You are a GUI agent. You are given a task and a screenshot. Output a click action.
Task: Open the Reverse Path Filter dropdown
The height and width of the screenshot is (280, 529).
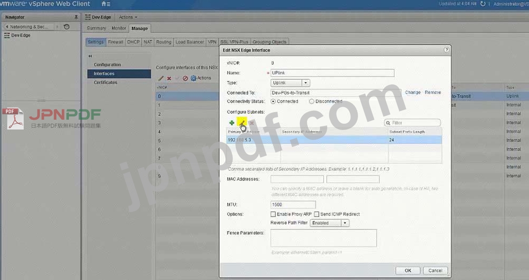[x=329, y=223]
